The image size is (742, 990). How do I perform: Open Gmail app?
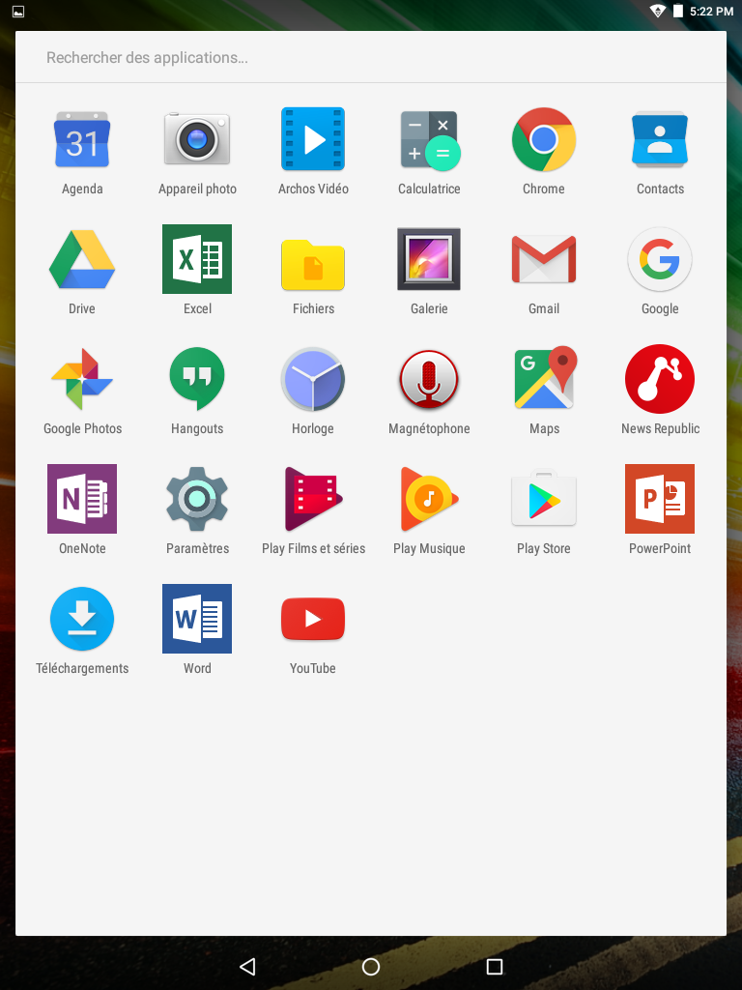(x=544, y=260)
